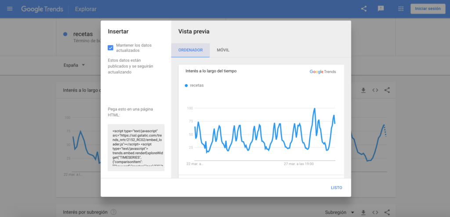Screen dimensions: 450x217
Task: Download the Interés a lo largo chart CSV
Action: [363, 90]
